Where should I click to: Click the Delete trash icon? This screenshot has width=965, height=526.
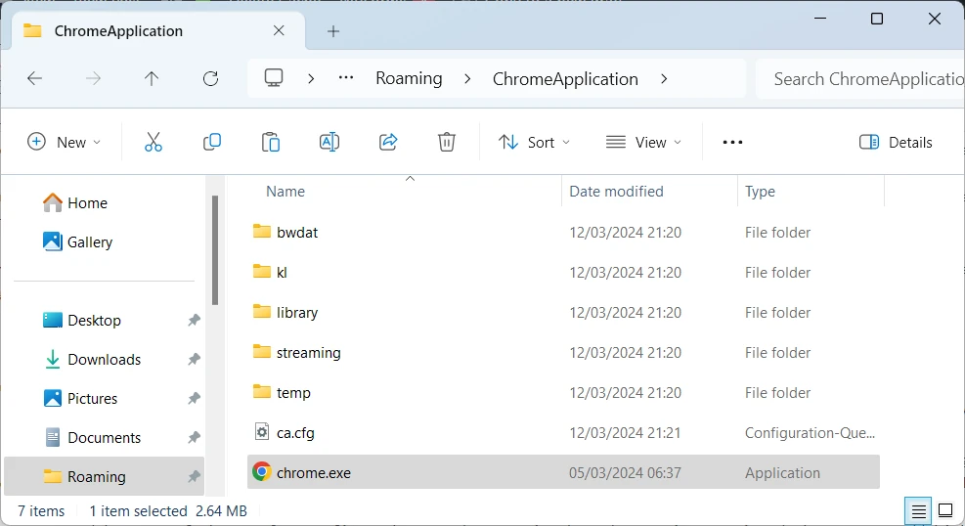pyautogui.click(x=447, y=142)
